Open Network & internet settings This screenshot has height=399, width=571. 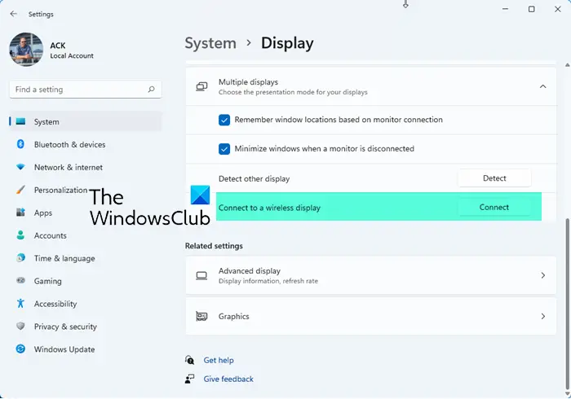pyautogui.click(x=85, y=167)
